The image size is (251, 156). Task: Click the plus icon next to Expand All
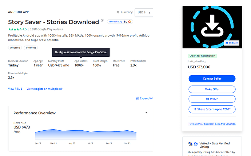tap(138, 98)
